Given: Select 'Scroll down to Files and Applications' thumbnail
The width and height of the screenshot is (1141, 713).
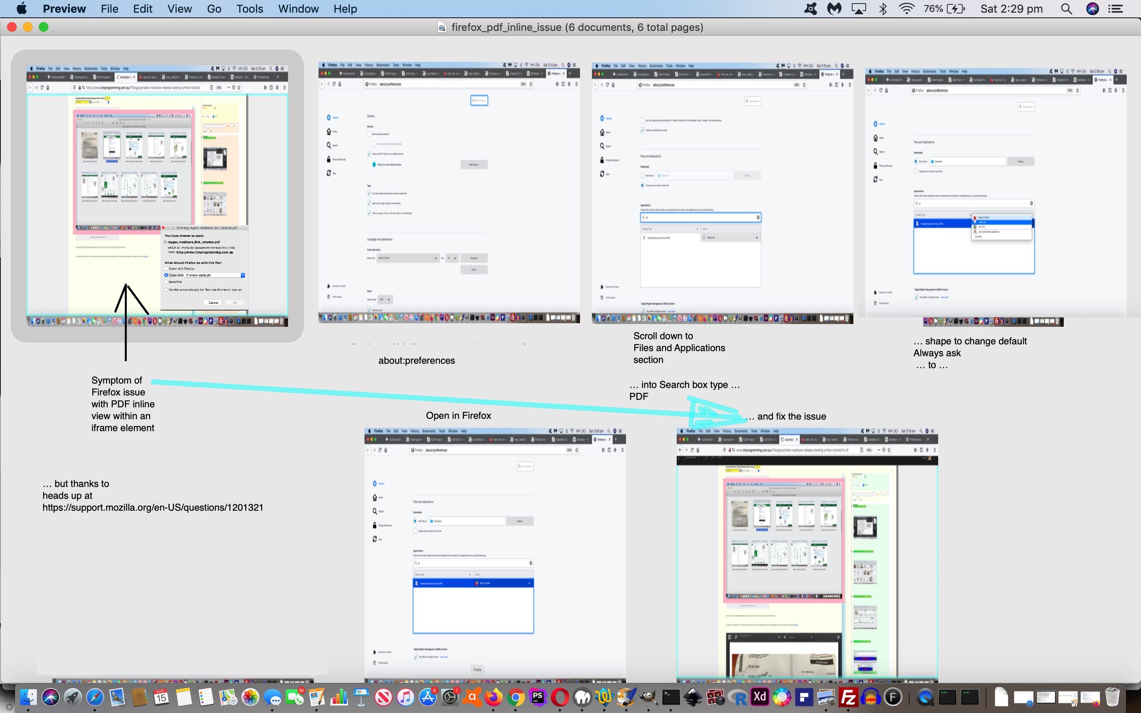Looking at the screenshot, I should coord(722,193).
